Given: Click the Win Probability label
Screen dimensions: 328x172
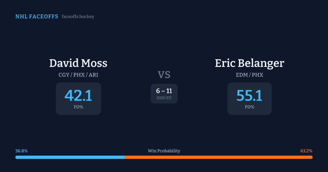Looking at the screenshot, I should point(164,151).
